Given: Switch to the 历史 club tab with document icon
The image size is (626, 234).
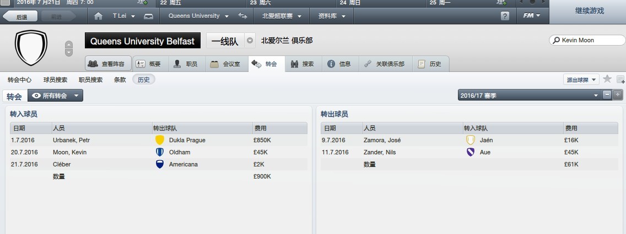Looking at the screenshot, I should 430,64.
